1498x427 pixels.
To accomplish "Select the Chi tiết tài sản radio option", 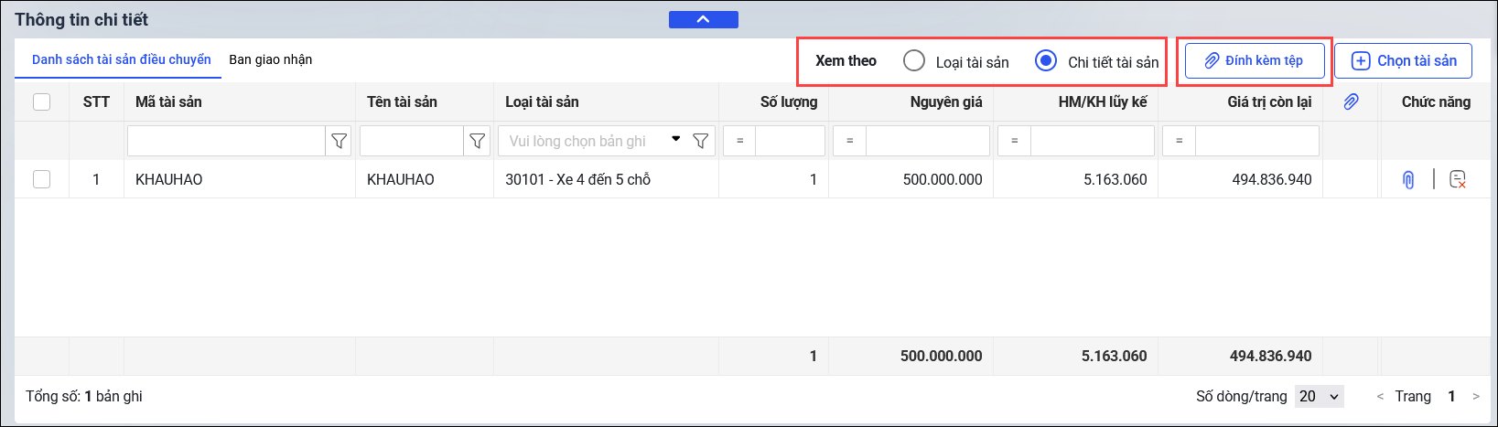I will [x=1045, y=61].
